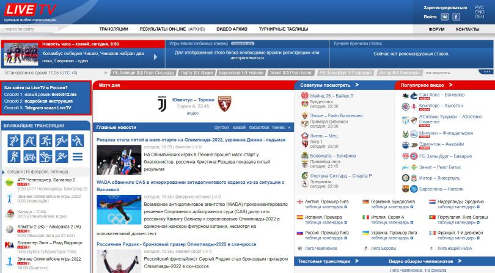Screen dimensions: 495x273
Task: Collapse the сегодня (18 февраля, пятница) group
Action: tap(3, 172)
